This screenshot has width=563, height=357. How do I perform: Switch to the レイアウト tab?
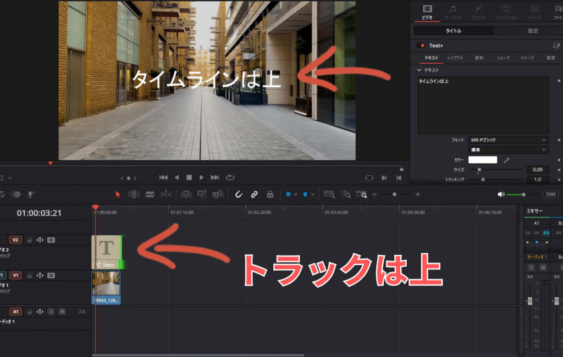[455, 58]
